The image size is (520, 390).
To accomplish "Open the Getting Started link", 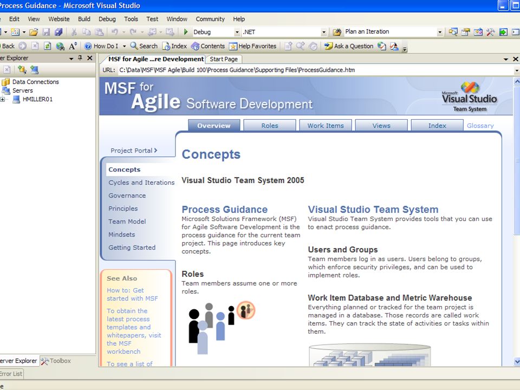I will click(132, 248).
